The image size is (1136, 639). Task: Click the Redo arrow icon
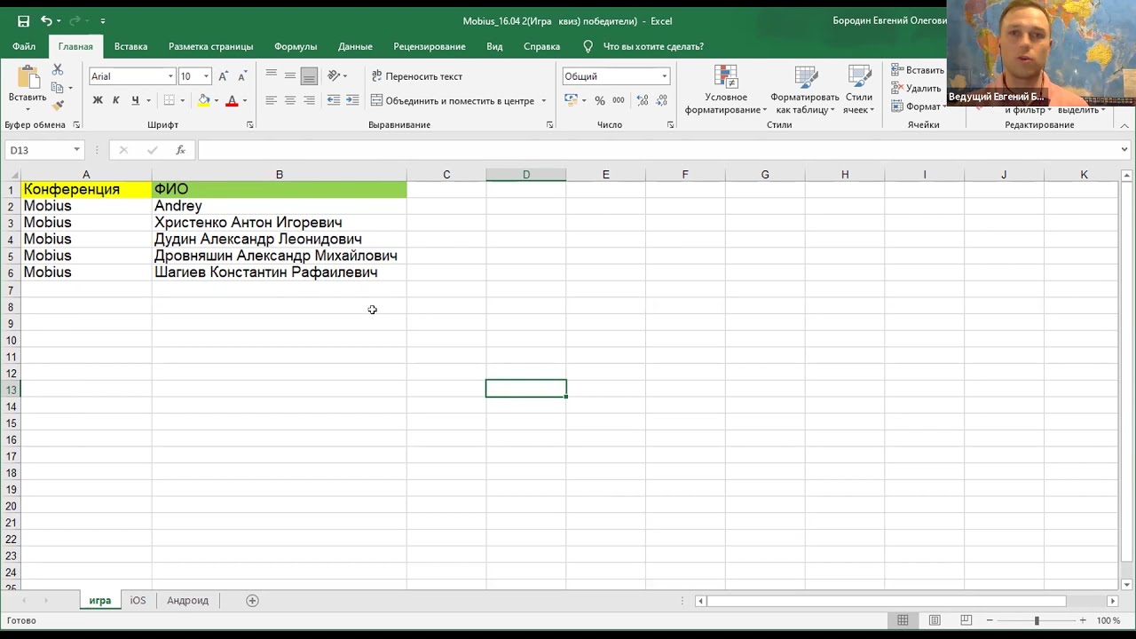pyautogui.click(x=76, y=20)
